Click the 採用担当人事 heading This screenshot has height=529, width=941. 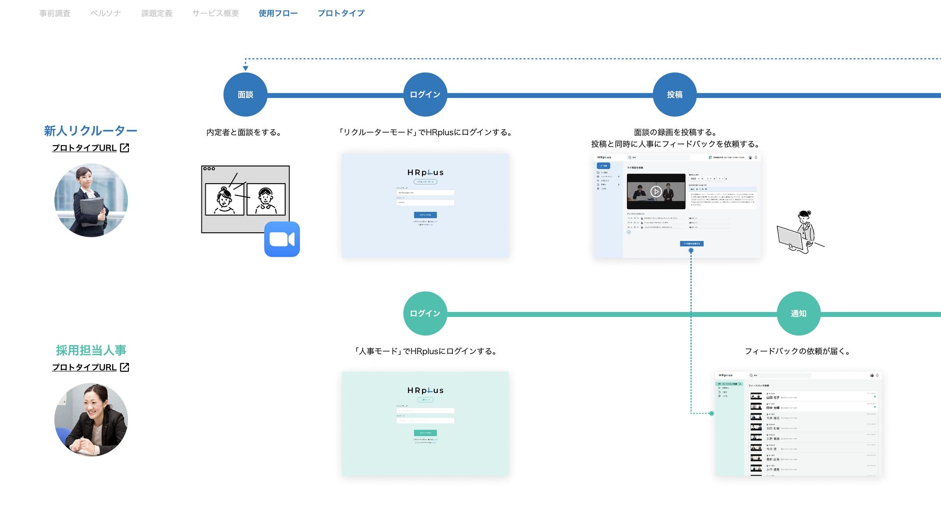[x=91, y=350]
